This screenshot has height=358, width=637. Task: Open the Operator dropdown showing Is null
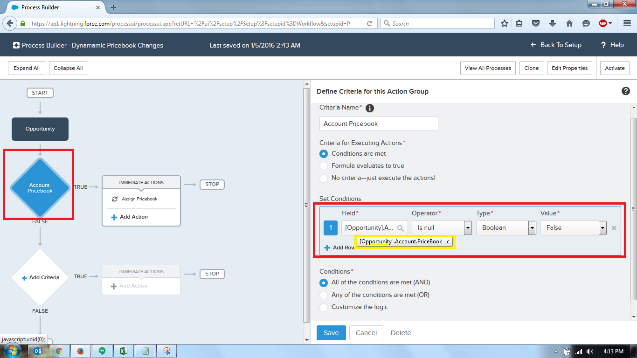pyautogui.click(x=442, y=228)
